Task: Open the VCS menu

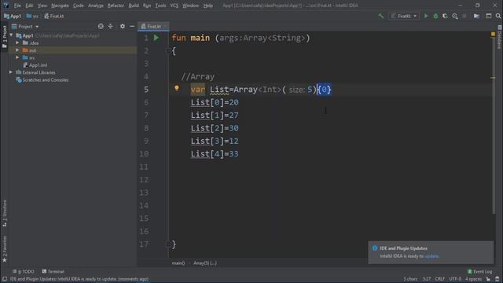Action: coord(174,6)
